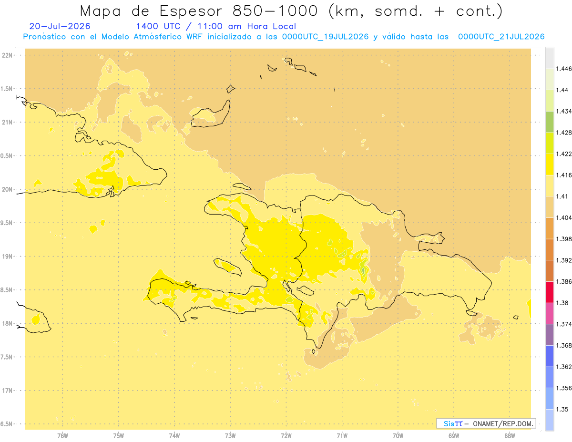Viewport: 572px width, 442px height.
Task: Click the colorbar label '1.44'
Action: pyautogui.click(x=562, y=90)
